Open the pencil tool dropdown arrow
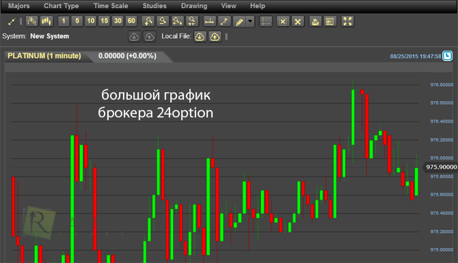458x263 pixels. pos(250,22)
